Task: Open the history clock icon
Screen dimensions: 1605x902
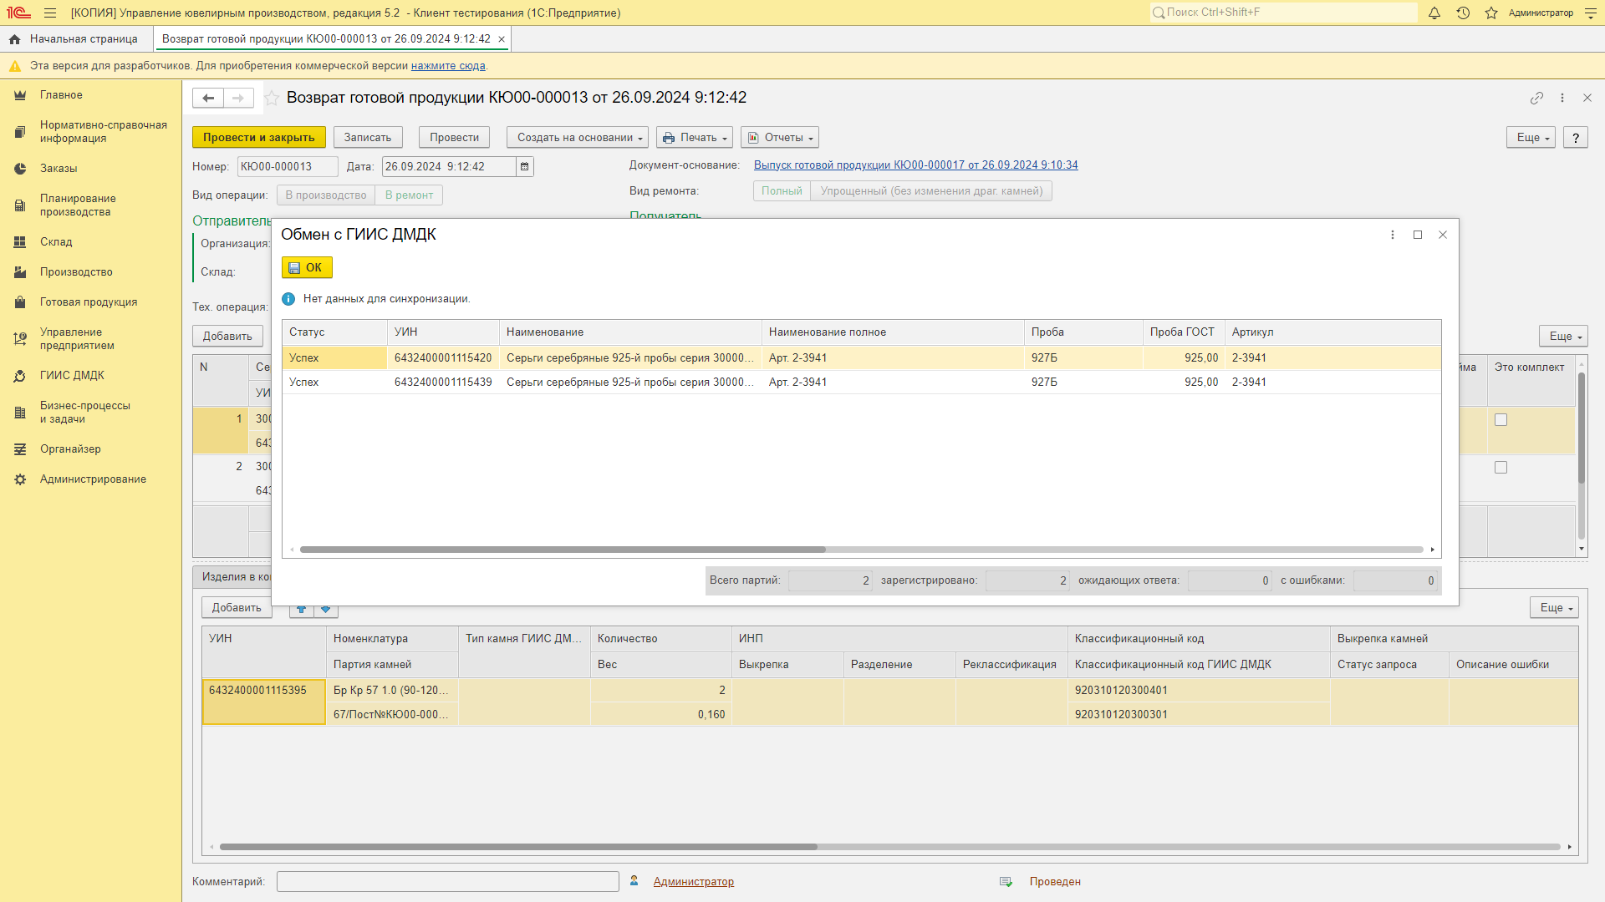Action: [x=1463, y=13]
